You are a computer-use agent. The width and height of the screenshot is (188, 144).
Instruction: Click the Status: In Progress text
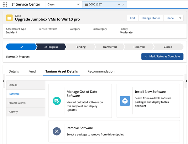[18, 57]
